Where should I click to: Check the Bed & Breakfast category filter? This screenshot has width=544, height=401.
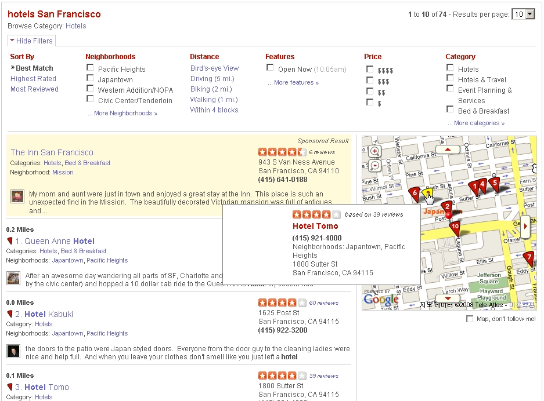click(x=450, y=110)
